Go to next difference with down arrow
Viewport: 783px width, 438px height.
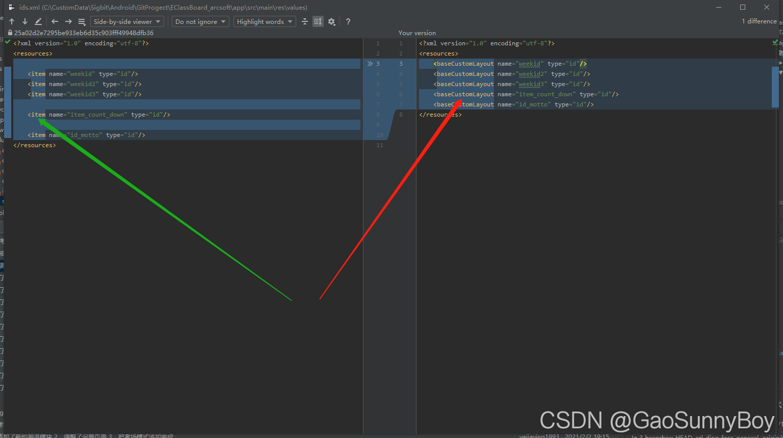pyautogui.click(x=25, y=21)
